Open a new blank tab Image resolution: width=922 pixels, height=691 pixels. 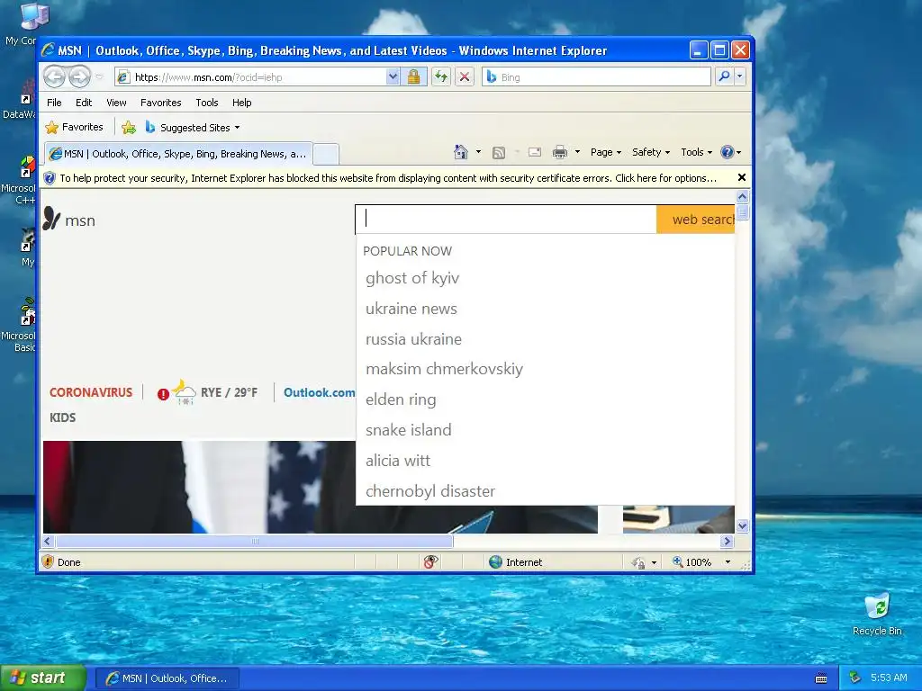click(325, 154)
